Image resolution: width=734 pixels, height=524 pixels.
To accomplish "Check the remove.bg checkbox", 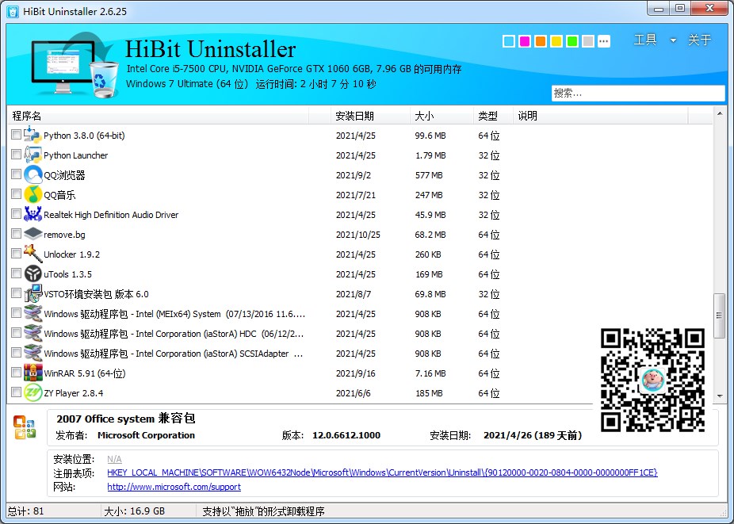I will (16, 234).
